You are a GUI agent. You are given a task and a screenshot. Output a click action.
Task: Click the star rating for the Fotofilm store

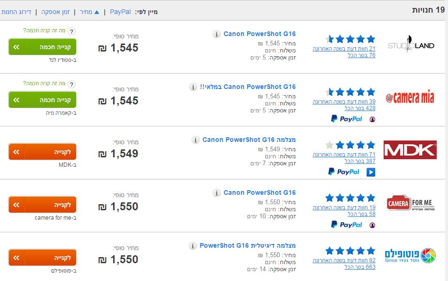350,251
